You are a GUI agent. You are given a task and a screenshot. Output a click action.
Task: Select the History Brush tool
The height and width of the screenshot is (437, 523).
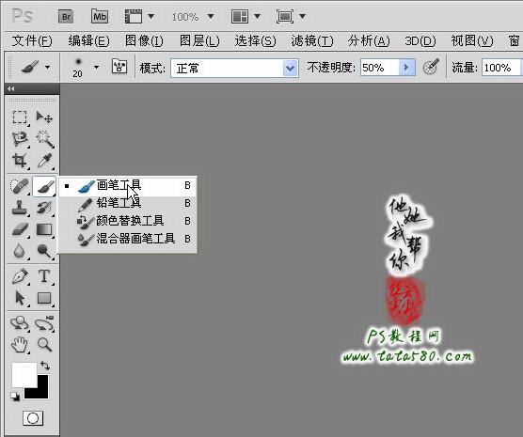click(44, 208)
